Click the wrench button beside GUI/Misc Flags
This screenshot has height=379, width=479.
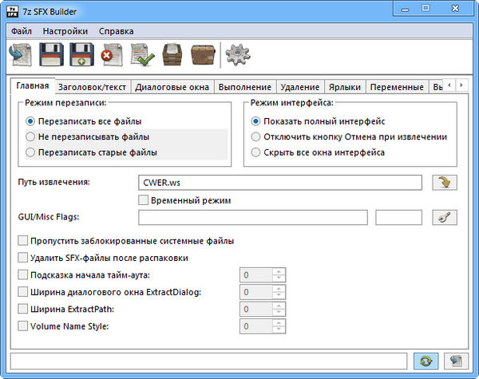[x=445, y=217]
